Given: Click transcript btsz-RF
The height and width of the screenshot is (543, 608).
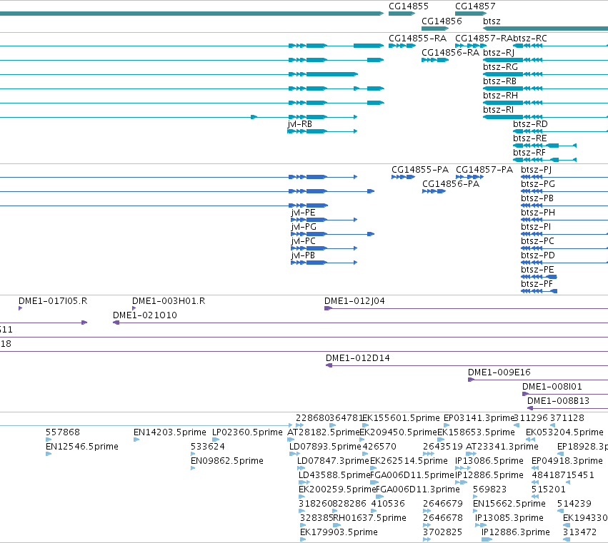Looking at the screenshot, I should 529,153.
